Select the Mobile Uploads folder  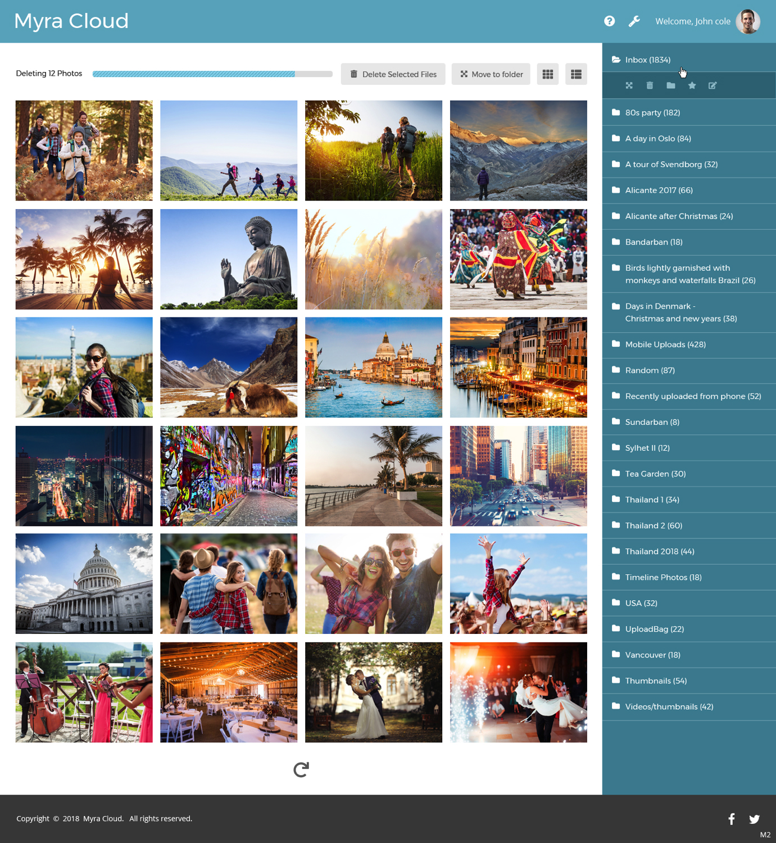point(665,345)
